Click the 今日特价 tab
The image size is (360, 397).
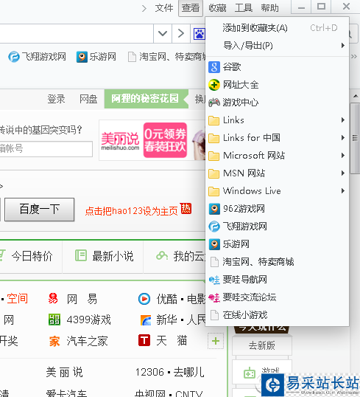point(32,256)
